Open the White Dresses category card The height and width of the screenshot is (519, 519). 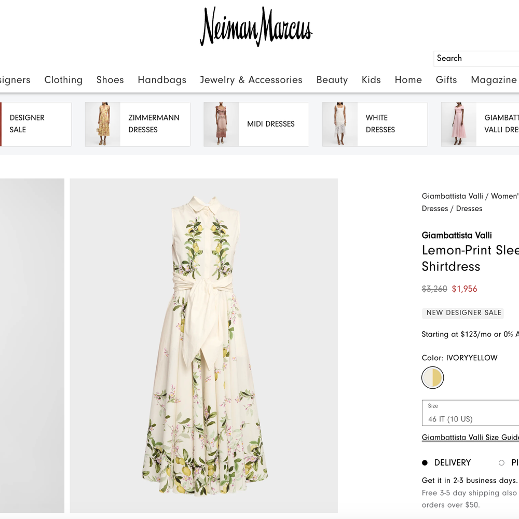[x=375, y=124]
